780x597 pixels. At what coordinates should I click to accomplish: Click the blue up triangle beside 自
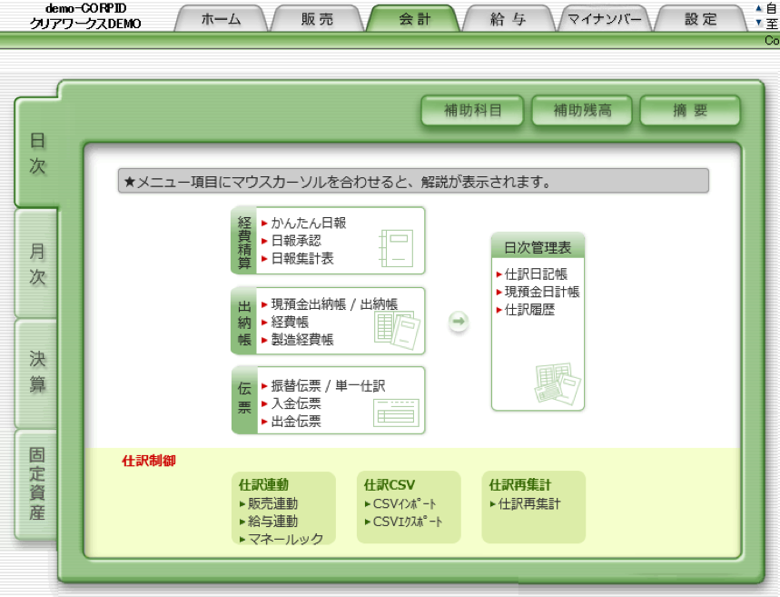[758, 8]
